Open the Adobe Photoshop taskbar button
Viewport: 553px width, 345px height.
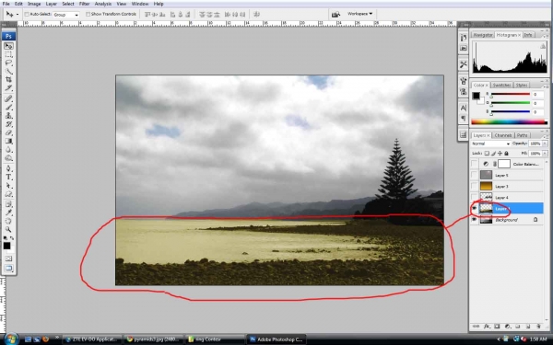click(276, 339)
